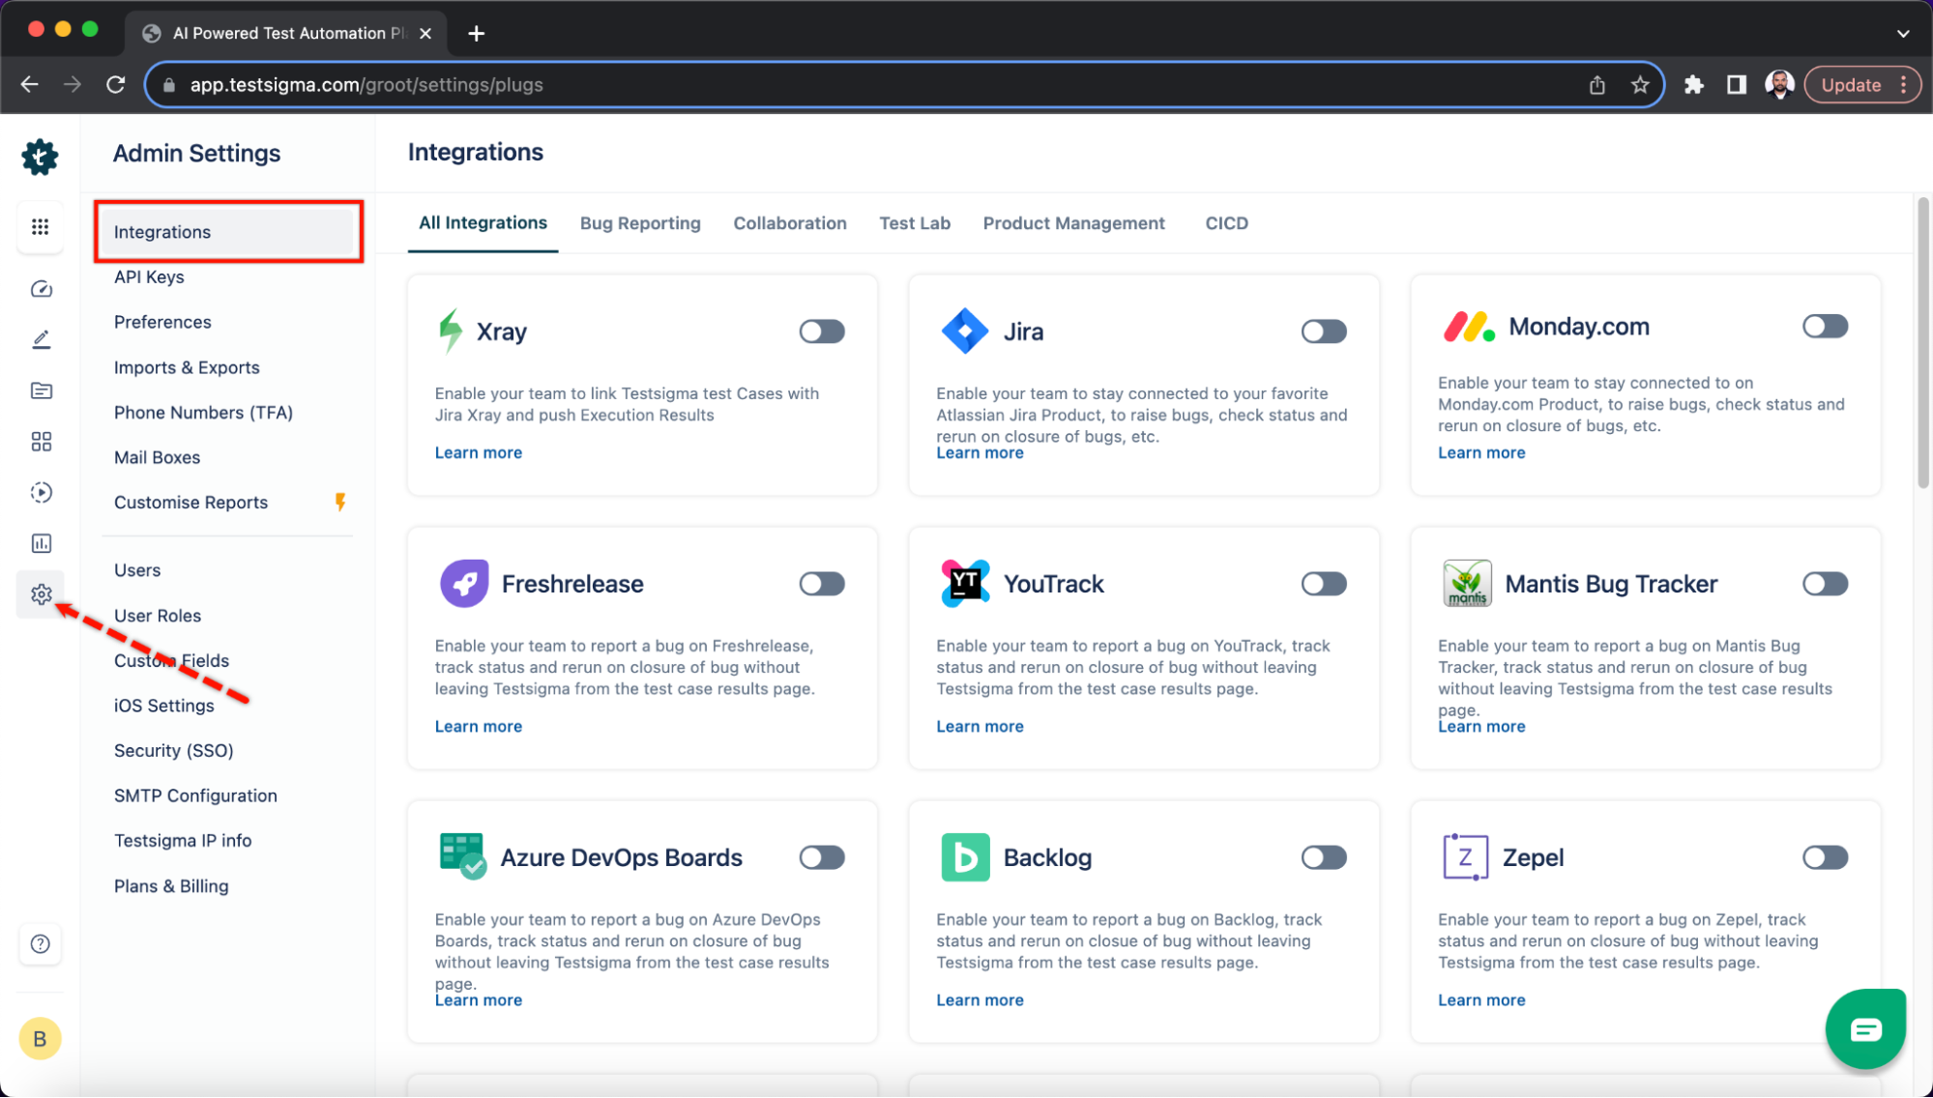Open Phone Numbers (TFA) settings
Viewport: 1933px width, 1098px height.
pos(203,413)
